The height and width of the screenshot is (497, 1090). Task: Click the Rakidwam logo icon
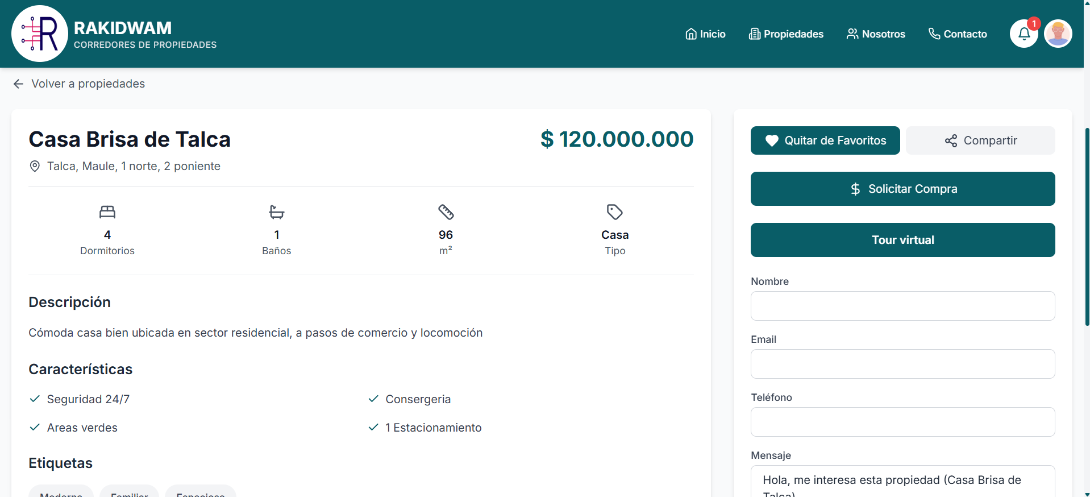(x=40, y=34)
